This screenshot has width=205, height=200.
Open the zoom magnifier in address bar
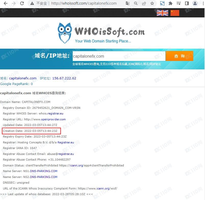[x=136, y=3]
